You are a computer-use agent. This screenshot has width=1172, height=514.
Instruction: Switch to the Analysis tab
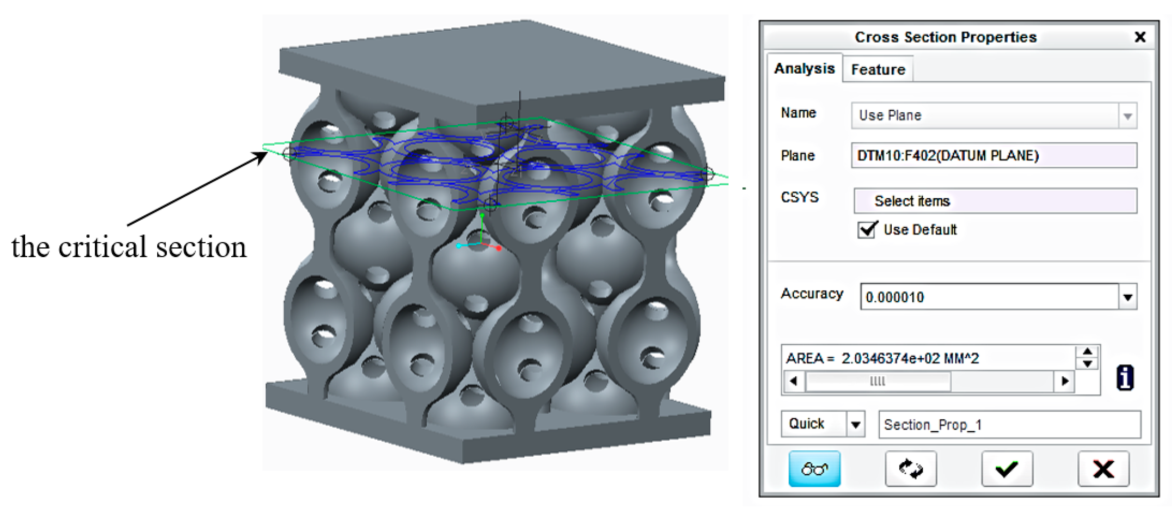pos(804,69)
